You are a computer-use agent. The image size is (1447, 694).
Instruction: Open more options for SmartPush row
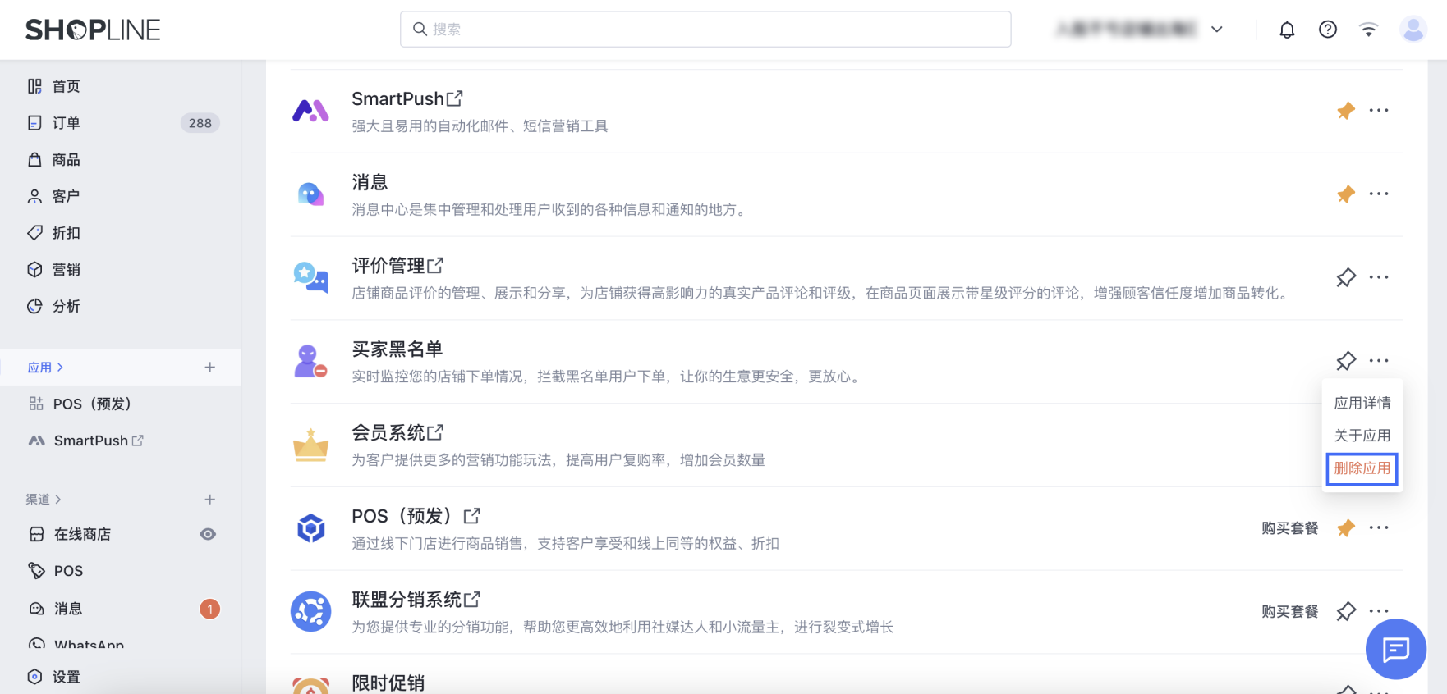(x=1379, y=111)
